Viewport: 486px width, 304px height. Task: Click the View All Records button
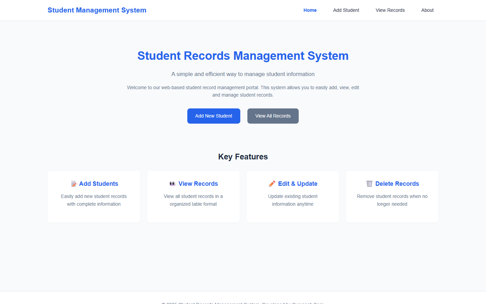[x=273, y=116]
